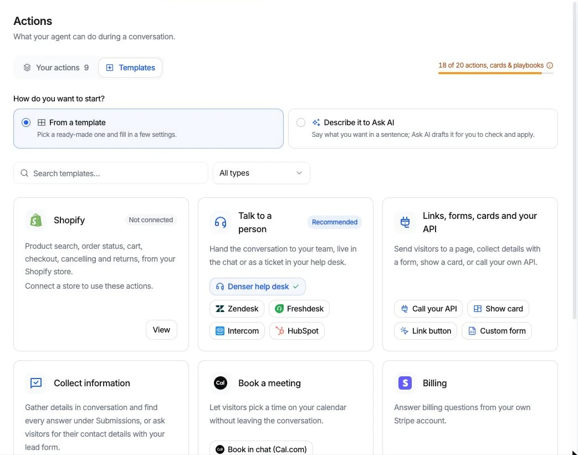Choose the Intercom template
This screenshot has height=455, width=578.
point(237,331)
